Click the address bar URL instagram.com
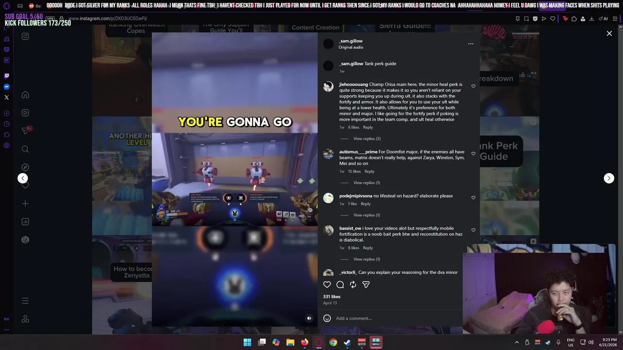 (108, 18)
